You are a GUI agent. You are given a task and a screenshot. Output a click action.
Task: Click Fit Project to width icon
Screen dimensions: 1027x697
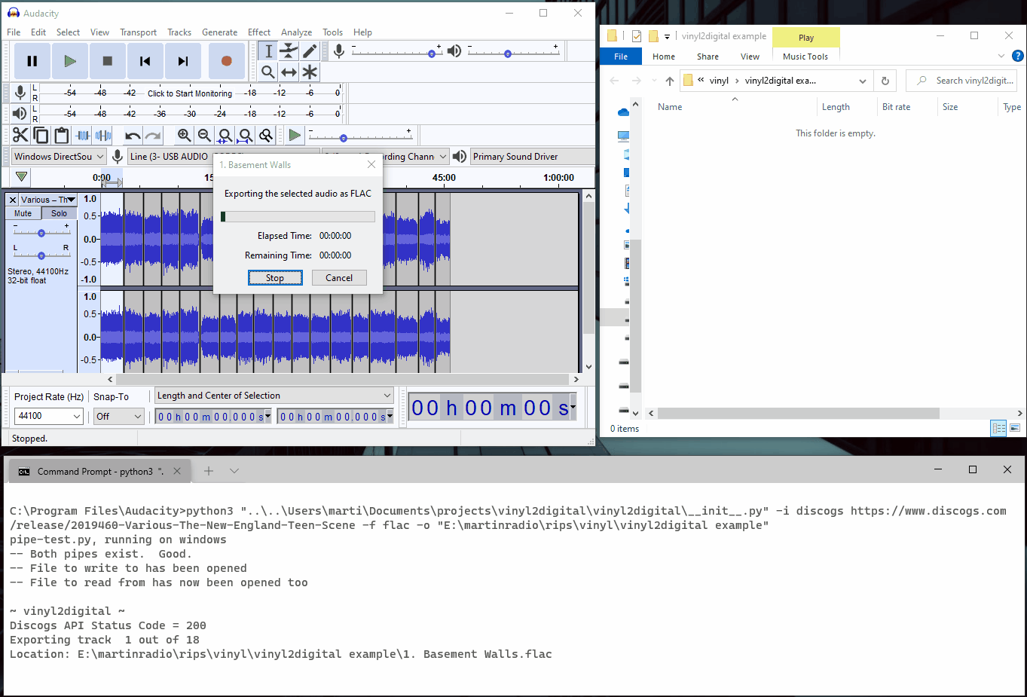[245, 135]
